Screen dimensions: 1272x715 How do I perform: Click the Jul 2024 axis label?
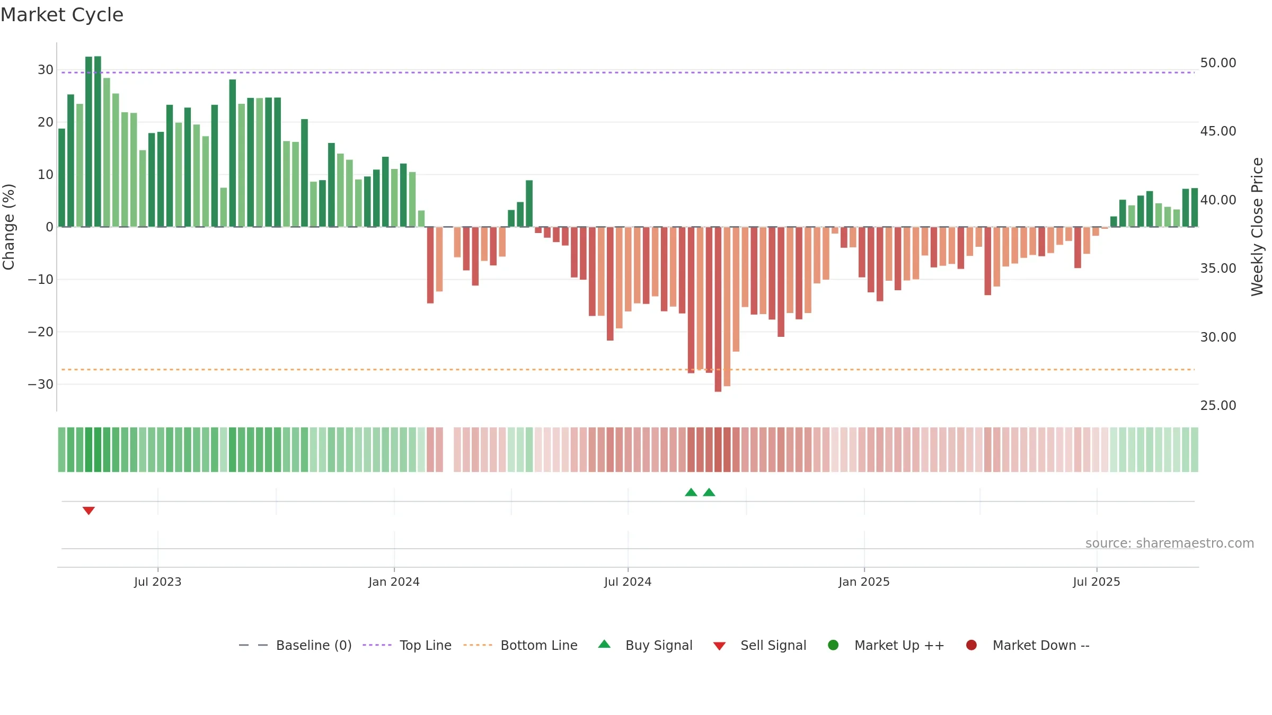(x=628, y=582)
